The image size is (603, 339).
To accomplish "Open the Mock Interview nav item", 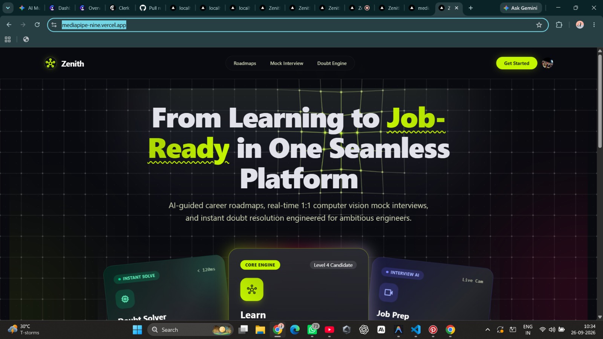I will 286,63.
